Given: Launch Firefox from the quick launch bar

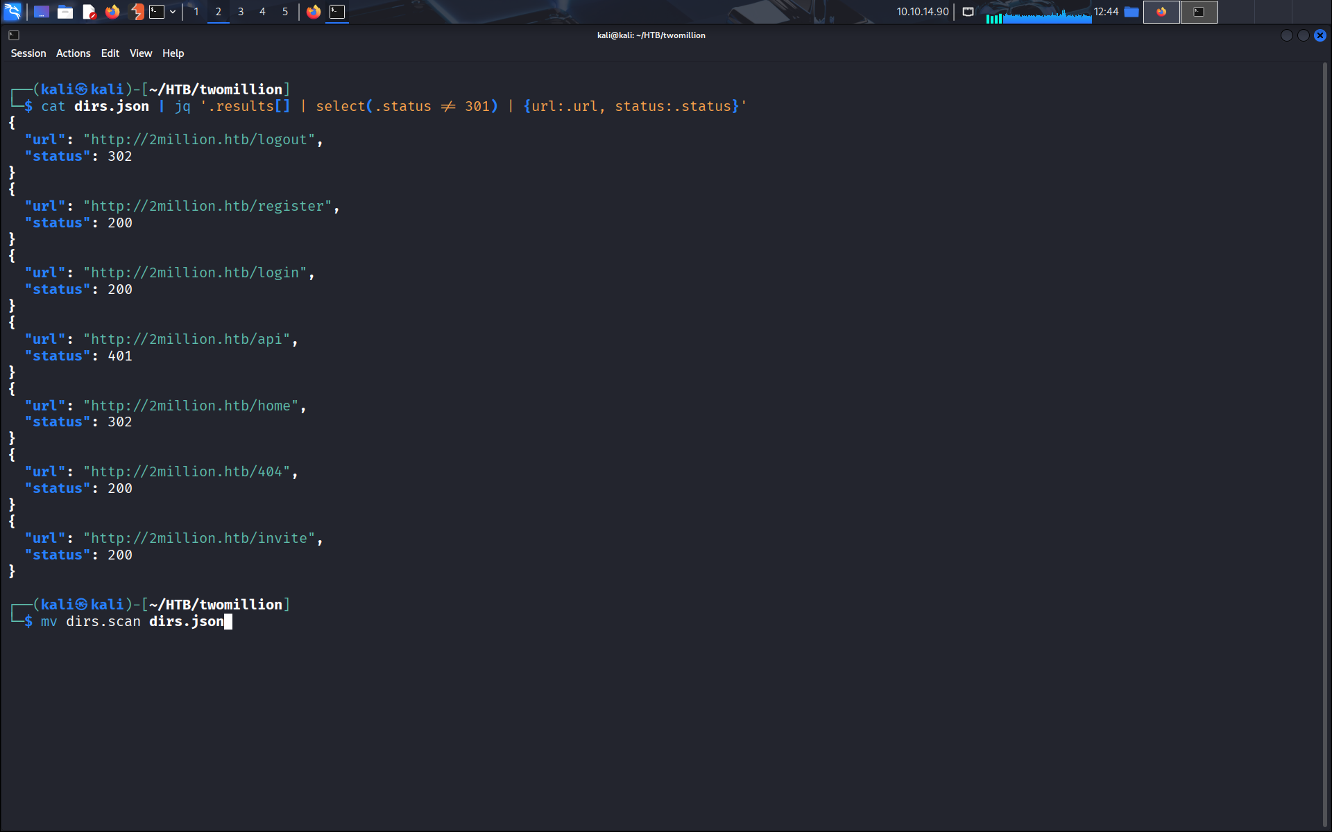Looking at the screenshot, I should coord(112,11).
